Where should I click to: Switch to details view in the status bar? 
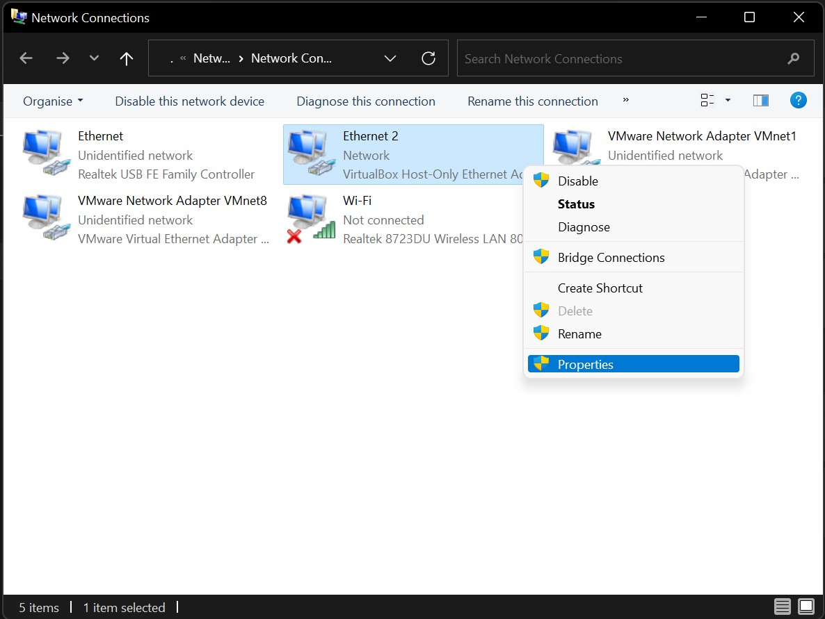pos(783,606)
